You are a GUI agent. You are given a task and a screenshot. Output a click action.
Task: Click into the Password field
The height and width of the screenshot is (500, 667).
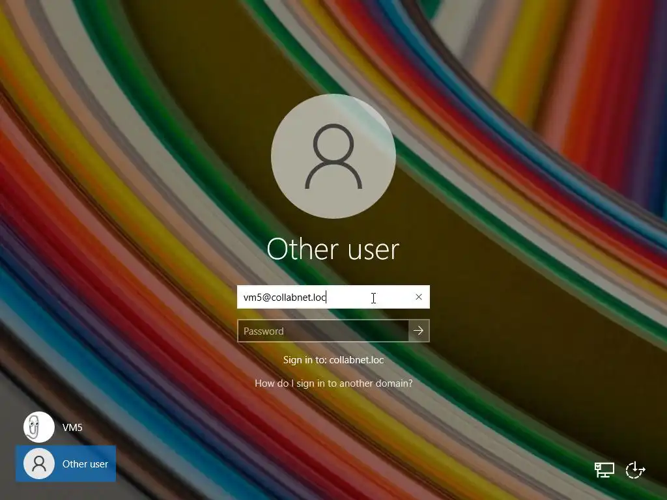323,331
